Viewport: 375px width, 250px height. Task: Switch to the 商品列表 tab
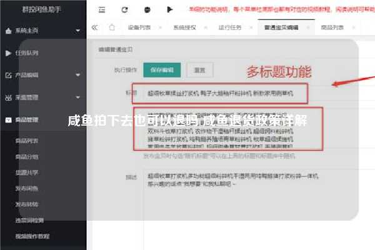coord(332,27)
